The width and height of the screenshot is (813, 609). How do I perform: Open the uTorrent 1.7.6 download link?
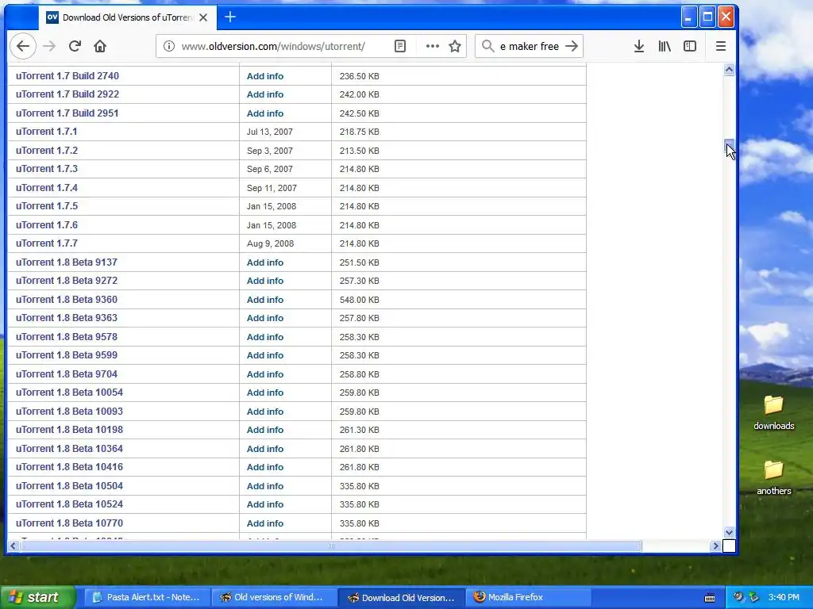(x=47, y=224)
